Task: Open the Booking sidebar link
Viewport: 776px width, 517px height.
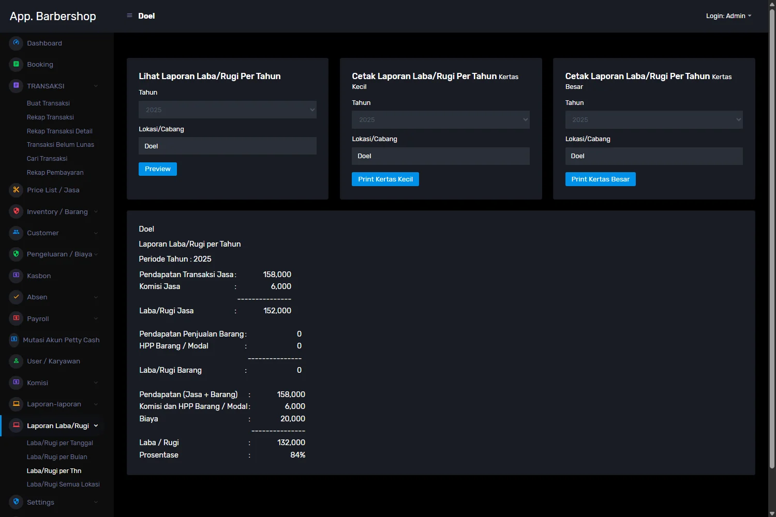Action: [40, 65]
